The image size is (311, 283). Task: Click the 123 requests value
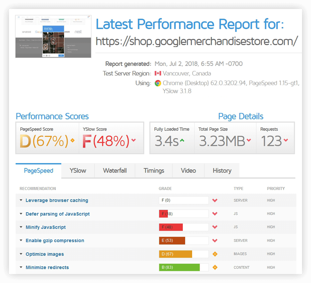coord(271,141)
